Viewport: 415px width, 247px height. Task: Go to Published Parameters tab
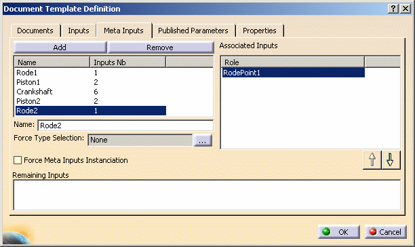(193, 31)
